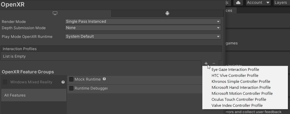The image size is (290, 114).
Task: Click the List is Empty text
Action: (x=14, y=56)
